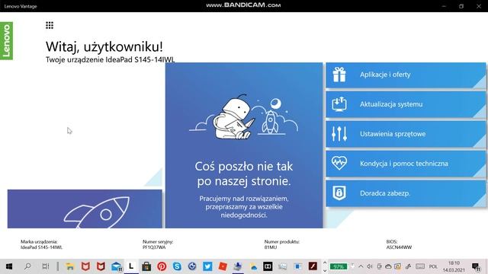
Task: Click the serial number PF1Q37WA
Action: coord(154,247)
